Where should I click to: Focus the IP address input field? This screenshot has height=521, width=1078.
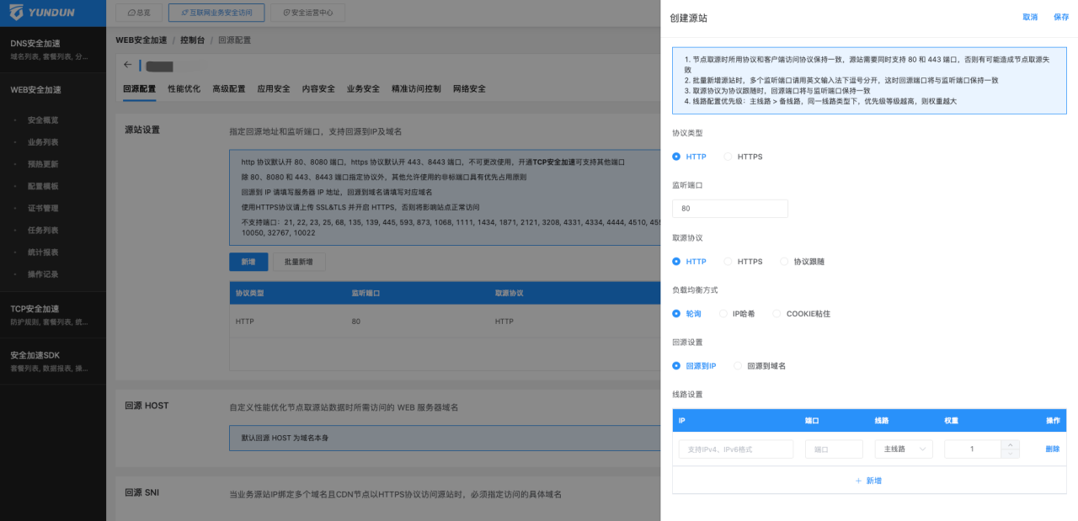point(736,449)
